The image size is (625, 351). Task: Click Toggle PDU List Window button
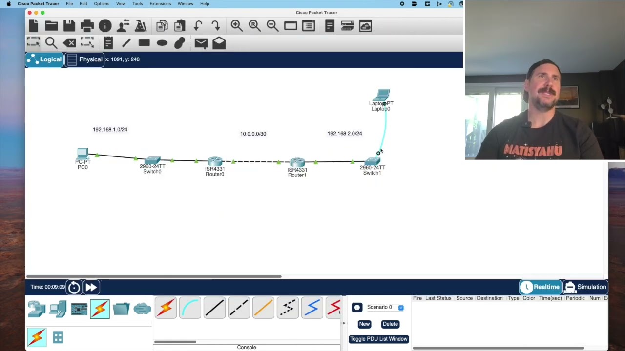pyautogui.click(x=378, y=339)
